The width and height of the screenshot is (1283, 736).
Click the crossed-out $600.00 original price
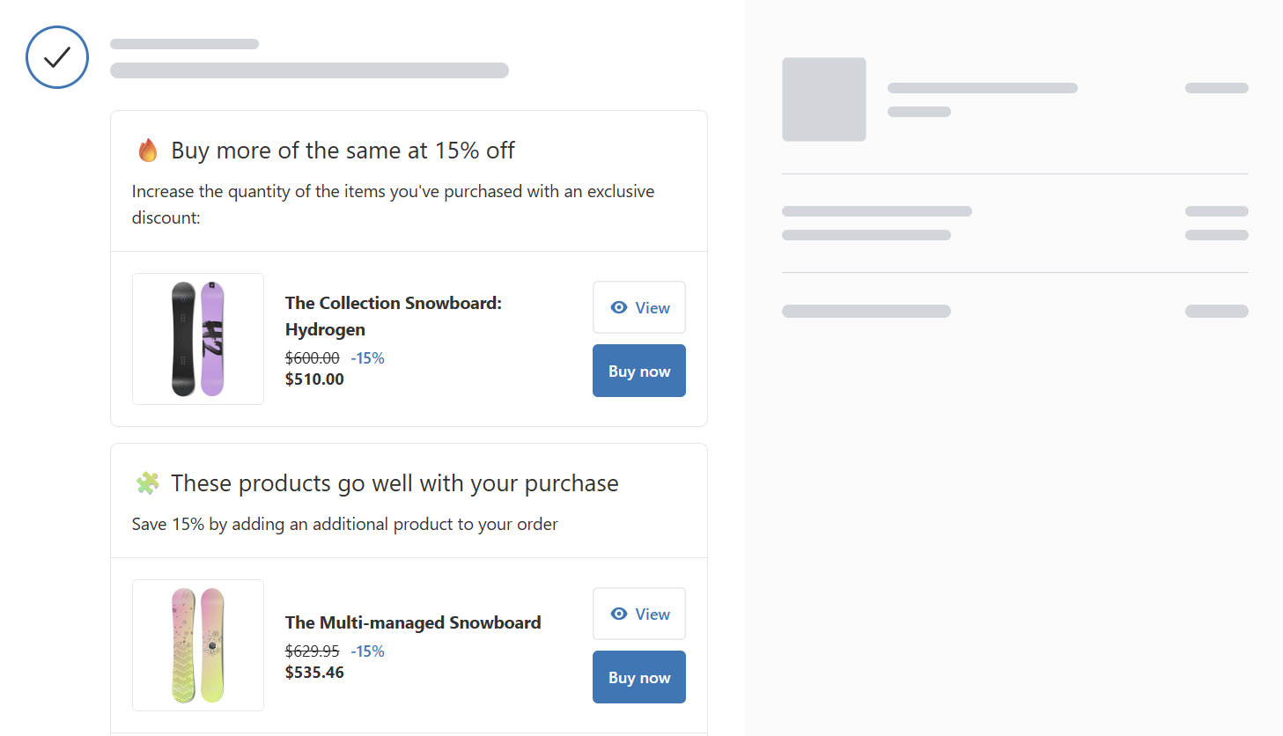pos(312,358)
